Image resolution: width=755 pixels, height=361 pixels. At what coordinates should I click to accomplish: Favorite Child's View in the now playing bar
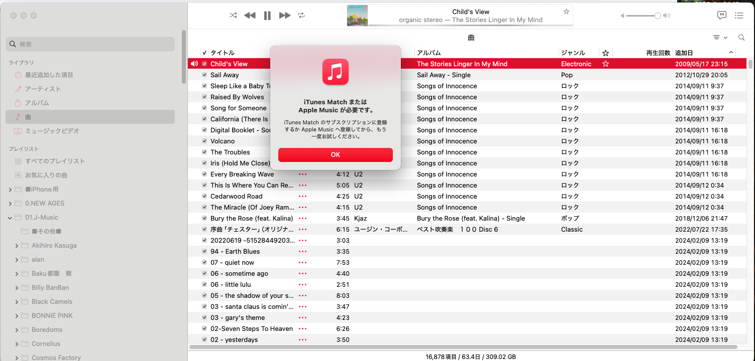566,12
